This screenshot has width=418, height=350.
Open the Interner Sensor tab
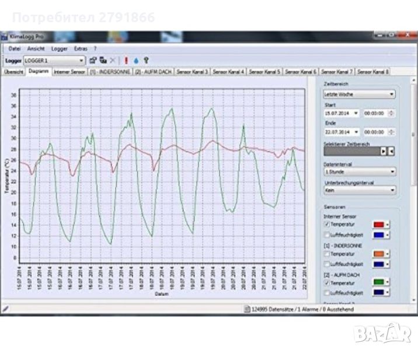[69, 72]
